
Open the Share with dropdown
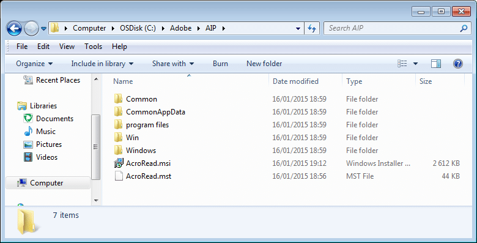(x=173, y=64)
